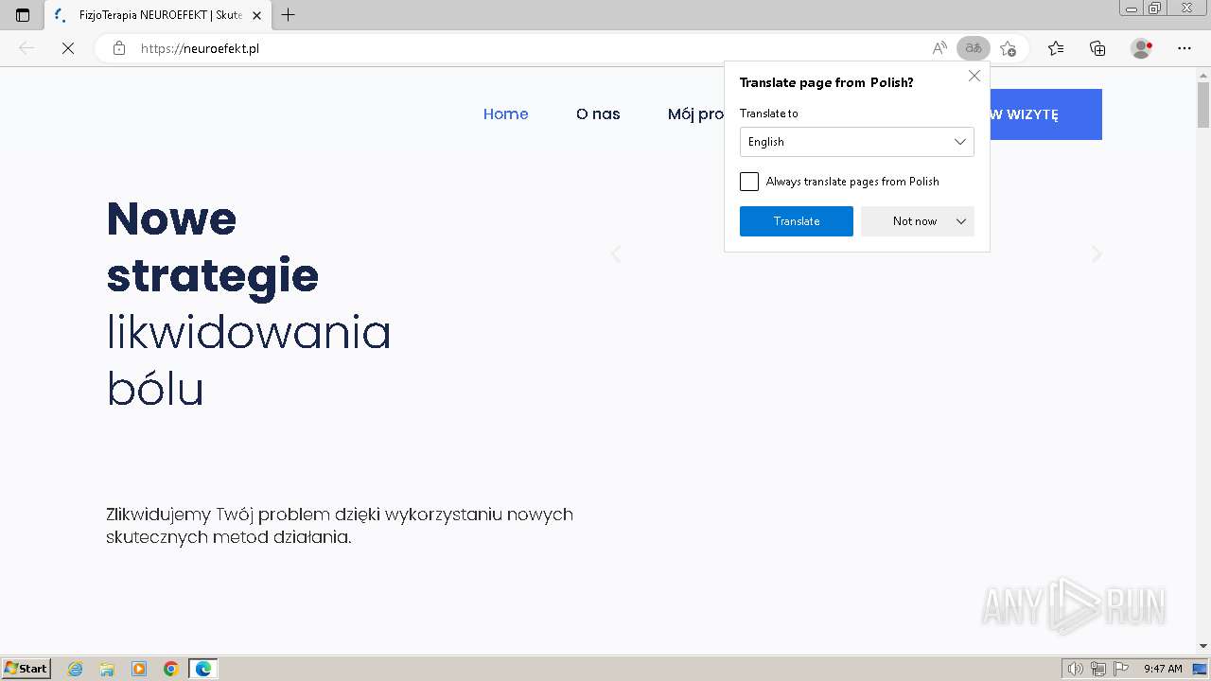Click the address bar URL field

click(x=530, y=48)
